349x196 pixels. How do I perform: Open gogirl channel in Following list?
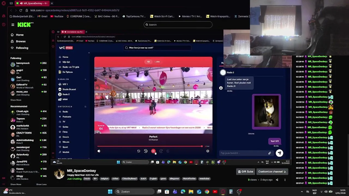pos(28,72)
